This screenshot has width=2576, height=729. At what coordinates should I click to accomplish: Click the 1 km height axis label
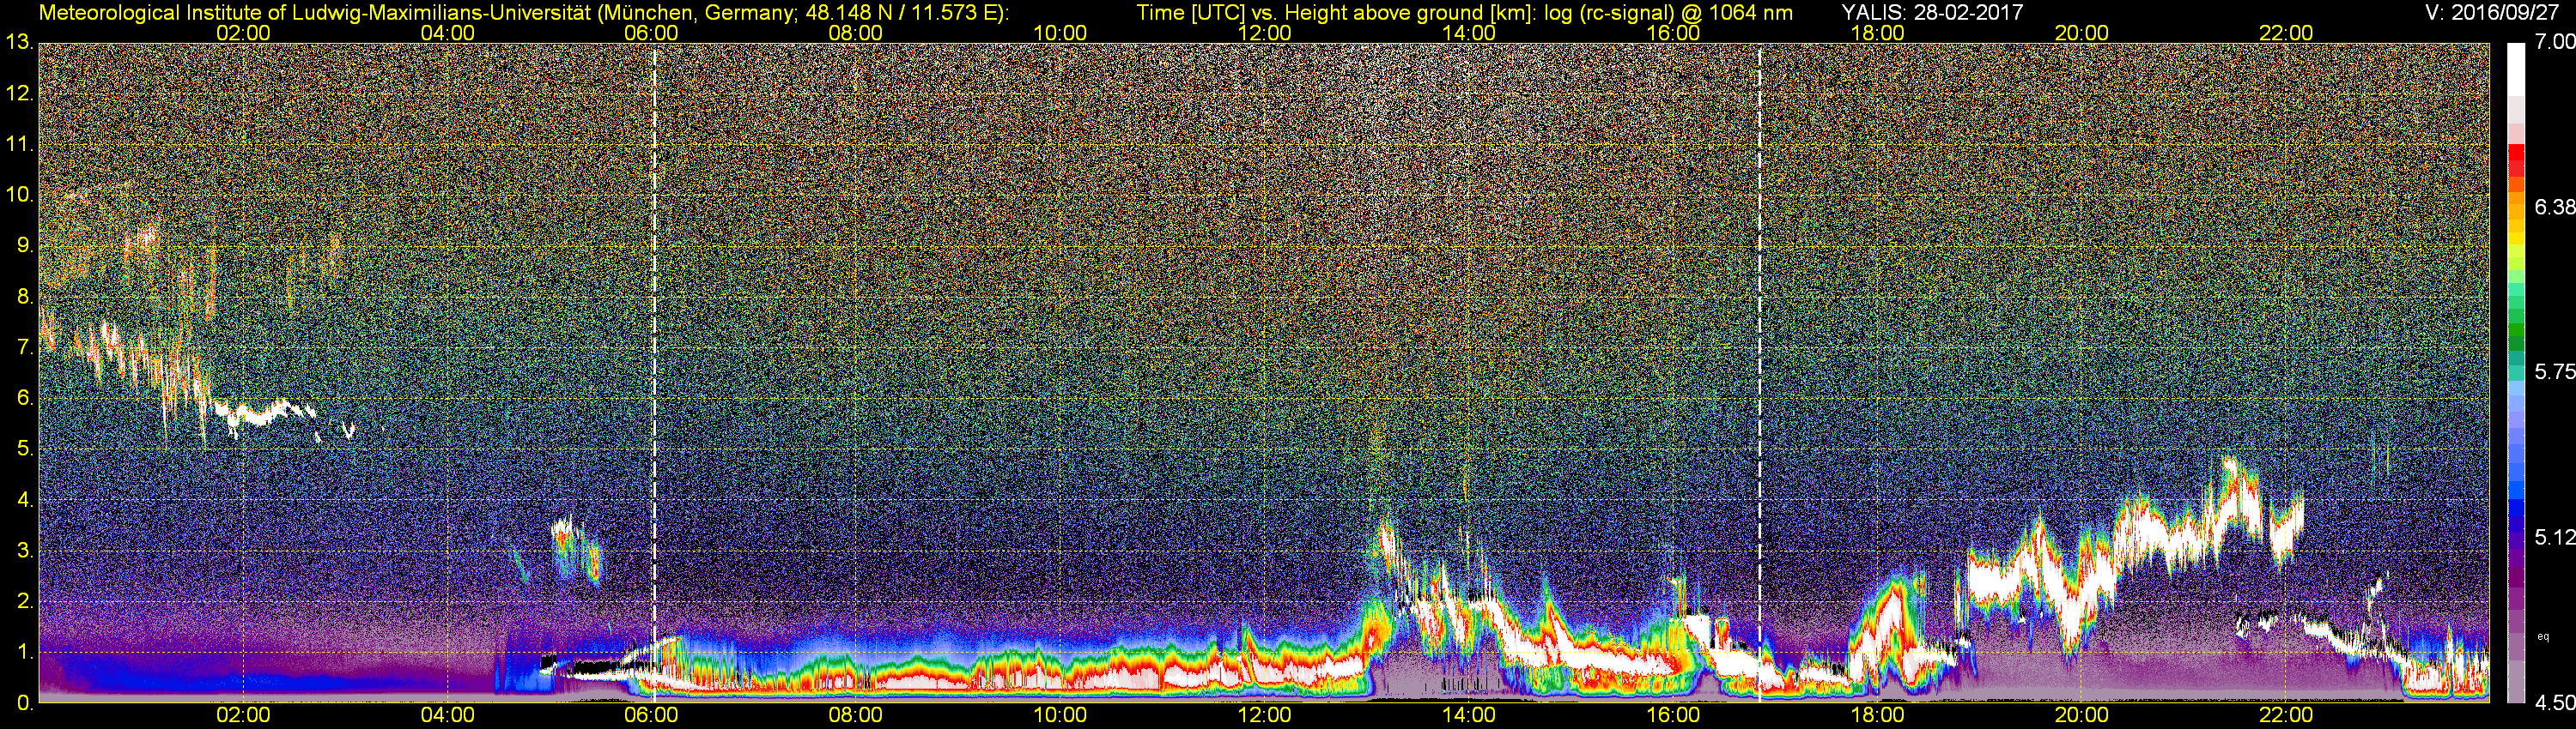coord(25,652)
